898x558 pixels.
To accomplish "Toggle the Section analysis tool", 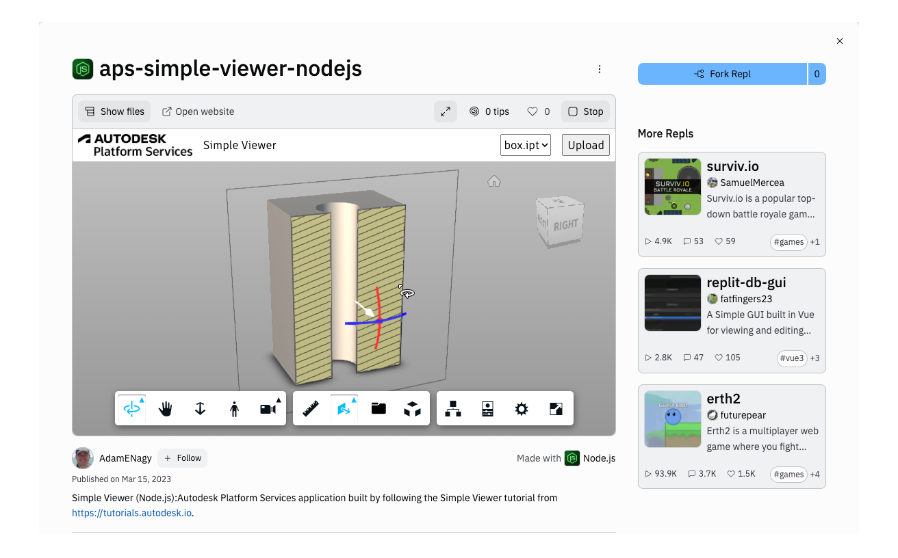I will pos(344,408).
